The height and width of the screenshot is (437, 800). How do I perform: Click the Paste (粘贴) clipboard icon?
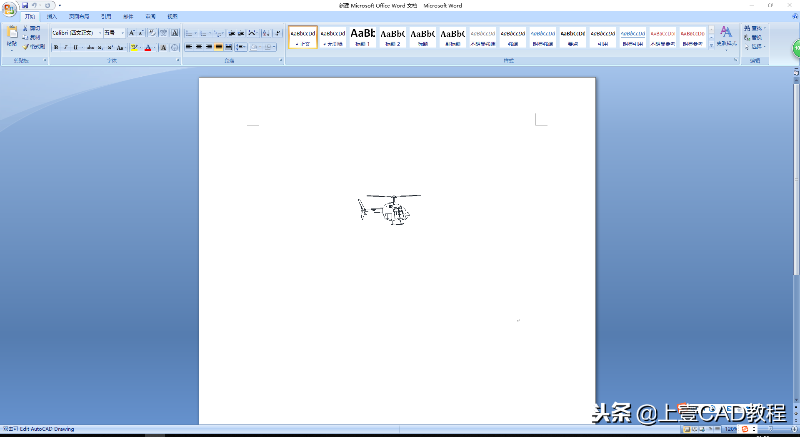12,32
